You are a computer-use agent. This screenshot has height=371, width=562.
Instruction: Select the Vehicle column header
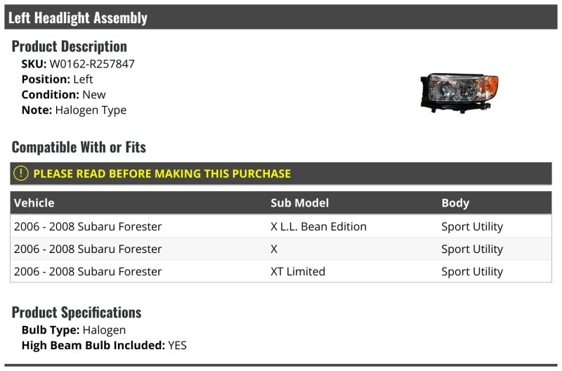34,203
